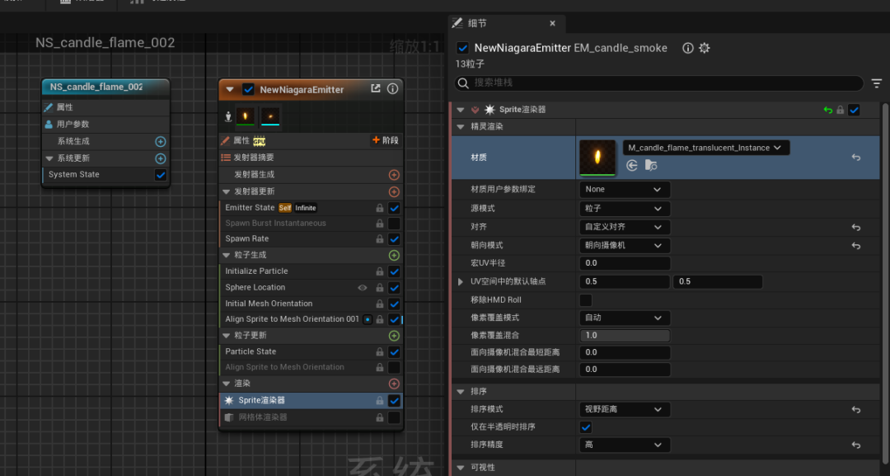
Task: Add module to 发射器更新 with plus icon
Action: [394, 192]
